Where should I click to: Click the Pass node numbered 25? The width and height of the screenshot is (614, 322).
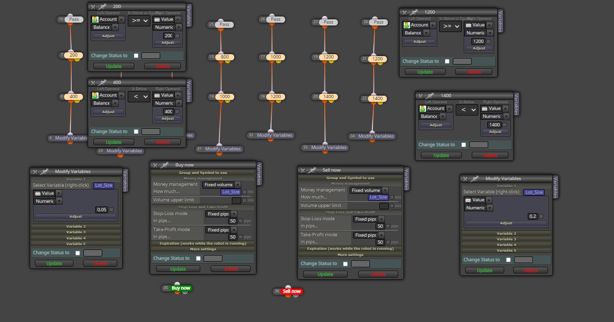[x=224, y=25]
